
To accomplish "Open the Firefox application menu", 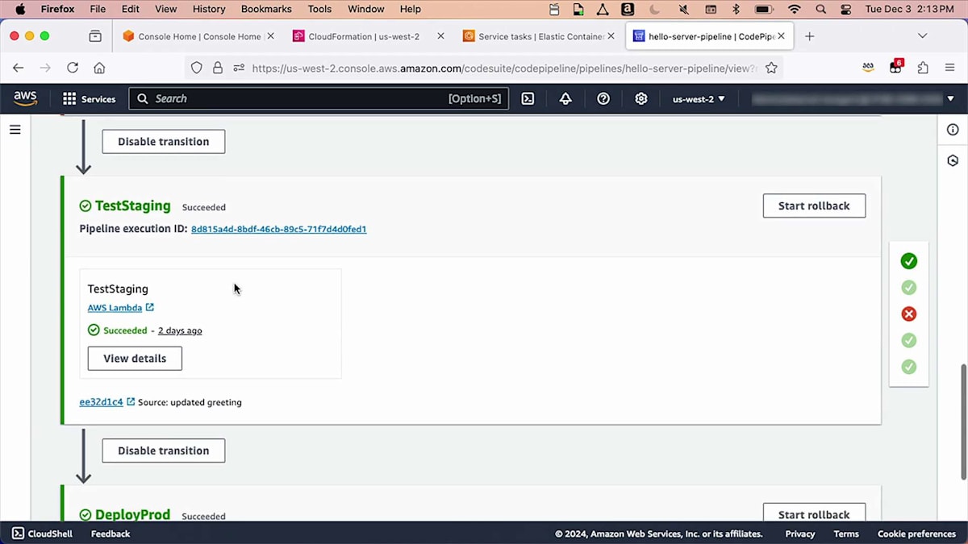I will click(x=950, y=68).
